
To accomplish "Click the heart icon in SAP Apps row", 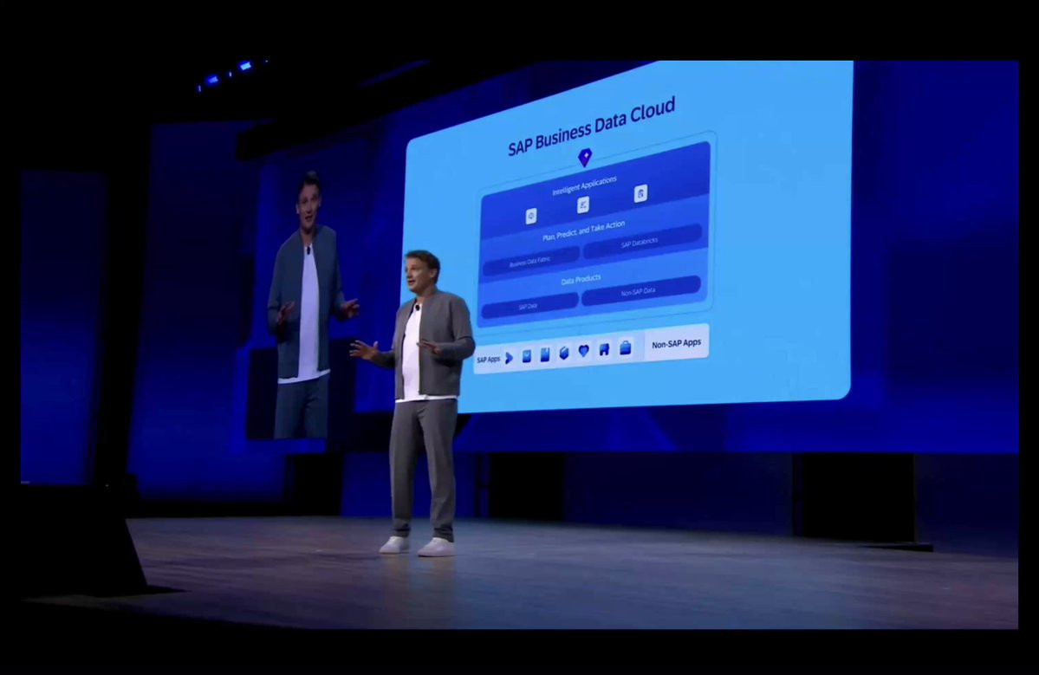I will coord(583,351).
